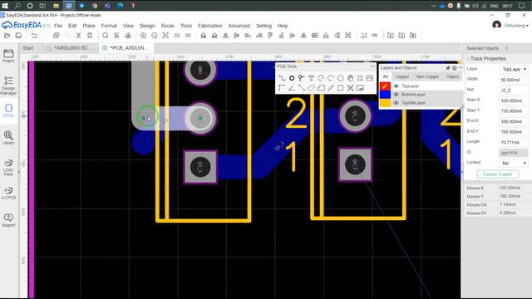Select the Track routing tool in PCB Tools
This screenshot has height=299, width=532.
pyautogui.click(x=282, y=78)
